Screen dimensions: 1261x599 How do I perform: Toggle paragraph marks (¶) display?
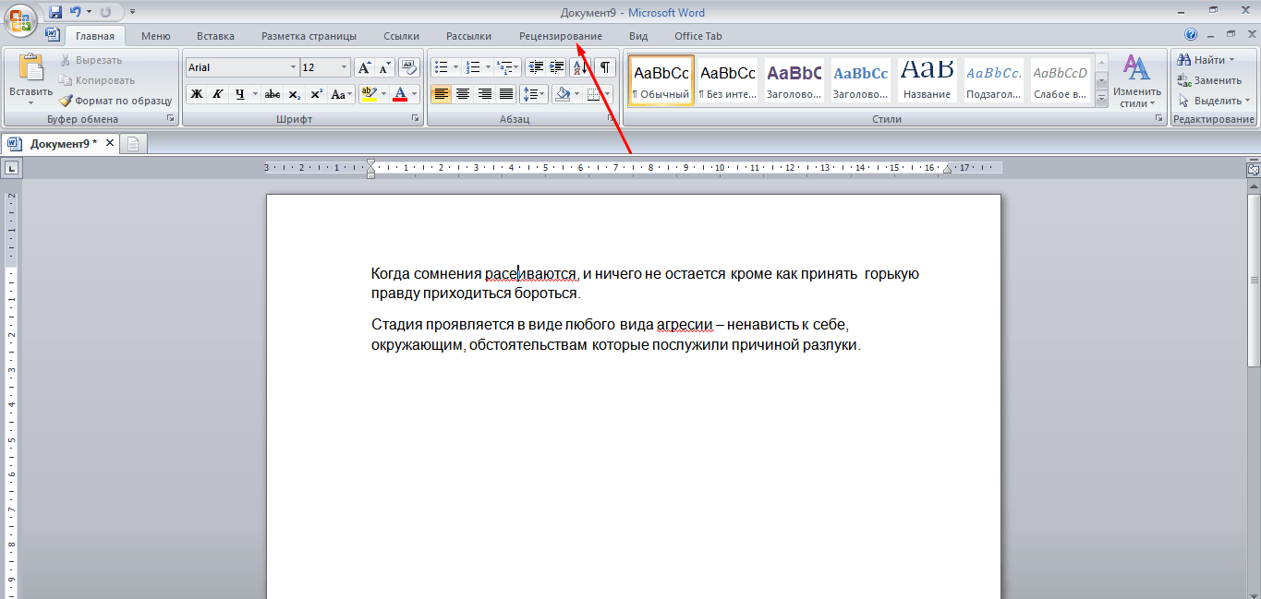tap(605, 67)
